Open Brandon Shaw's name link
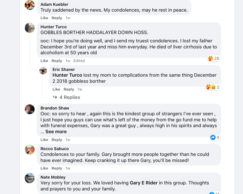This screenshot has height=194, width=243. 55,108
